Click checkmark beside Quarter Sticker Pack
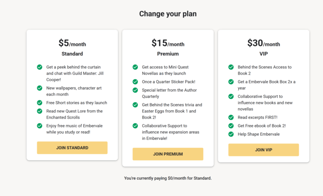 (x=135, y=82)
